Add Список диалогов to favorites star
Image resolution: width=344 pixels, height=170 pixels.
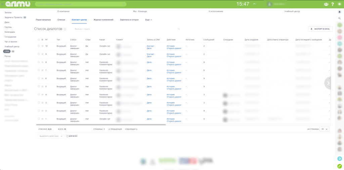click(x=65, y=29)
